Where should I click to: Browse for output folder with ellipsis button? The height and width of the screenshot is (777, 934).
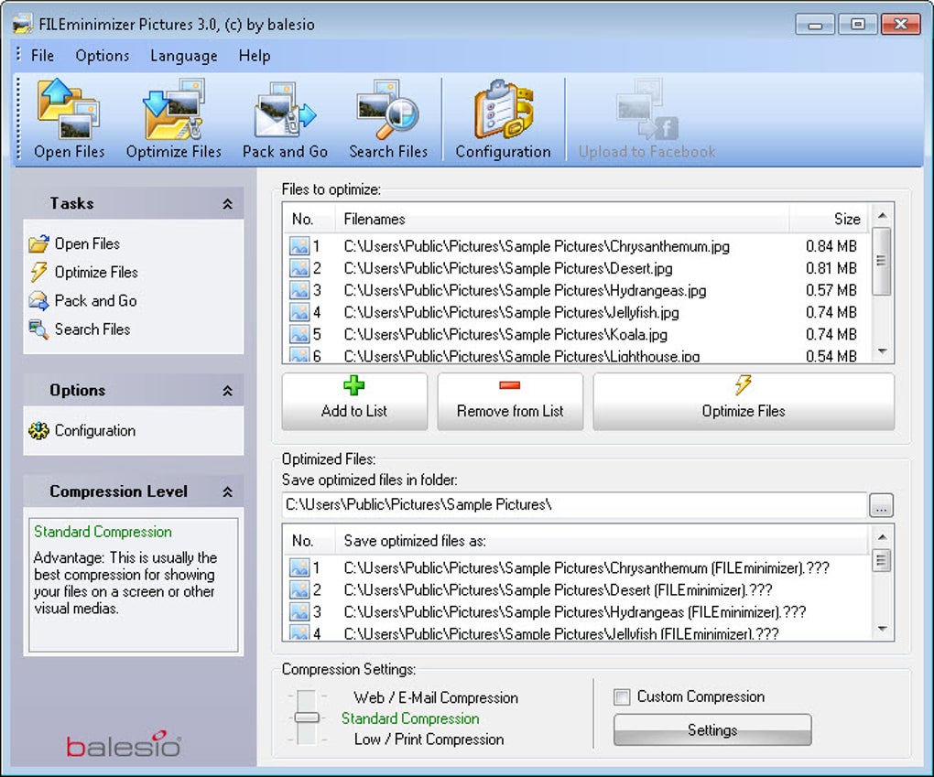(881, 505)
